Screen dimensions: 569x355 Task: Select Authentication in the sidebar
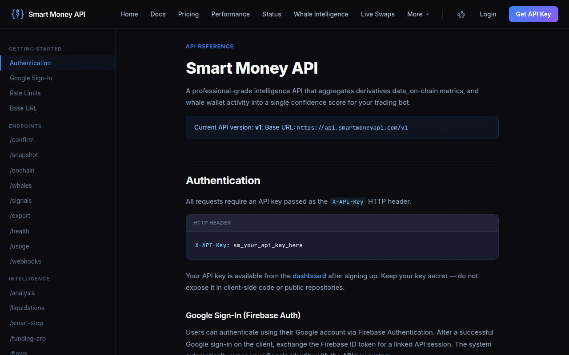click(x=58, y=63)
